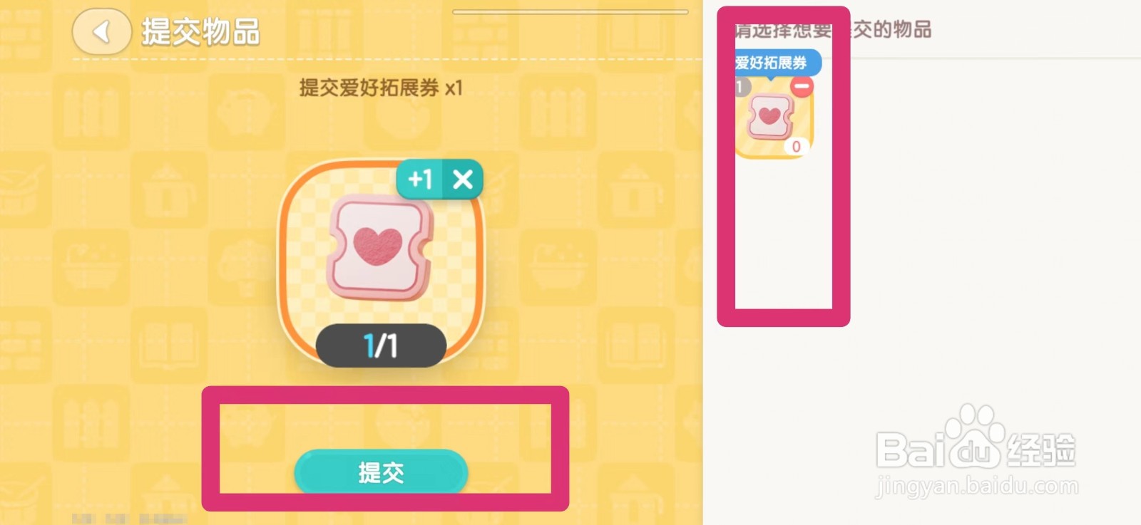Tap the orange-bordered item slot frame edge
Image resolution: width=1141 pixels, height=525 pixels.
(x=281, y=264)
